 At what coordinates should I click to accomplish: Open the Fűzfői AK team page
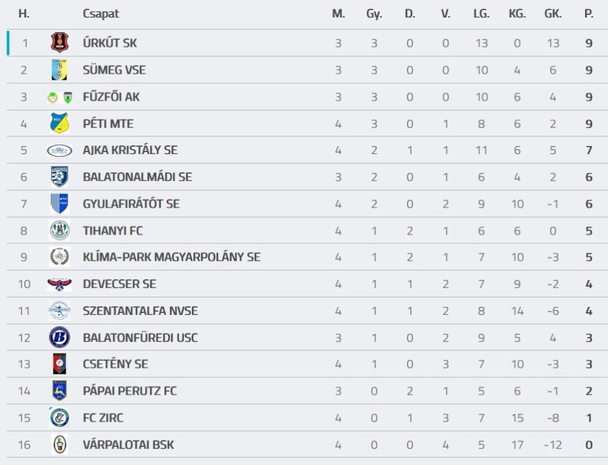111,97
